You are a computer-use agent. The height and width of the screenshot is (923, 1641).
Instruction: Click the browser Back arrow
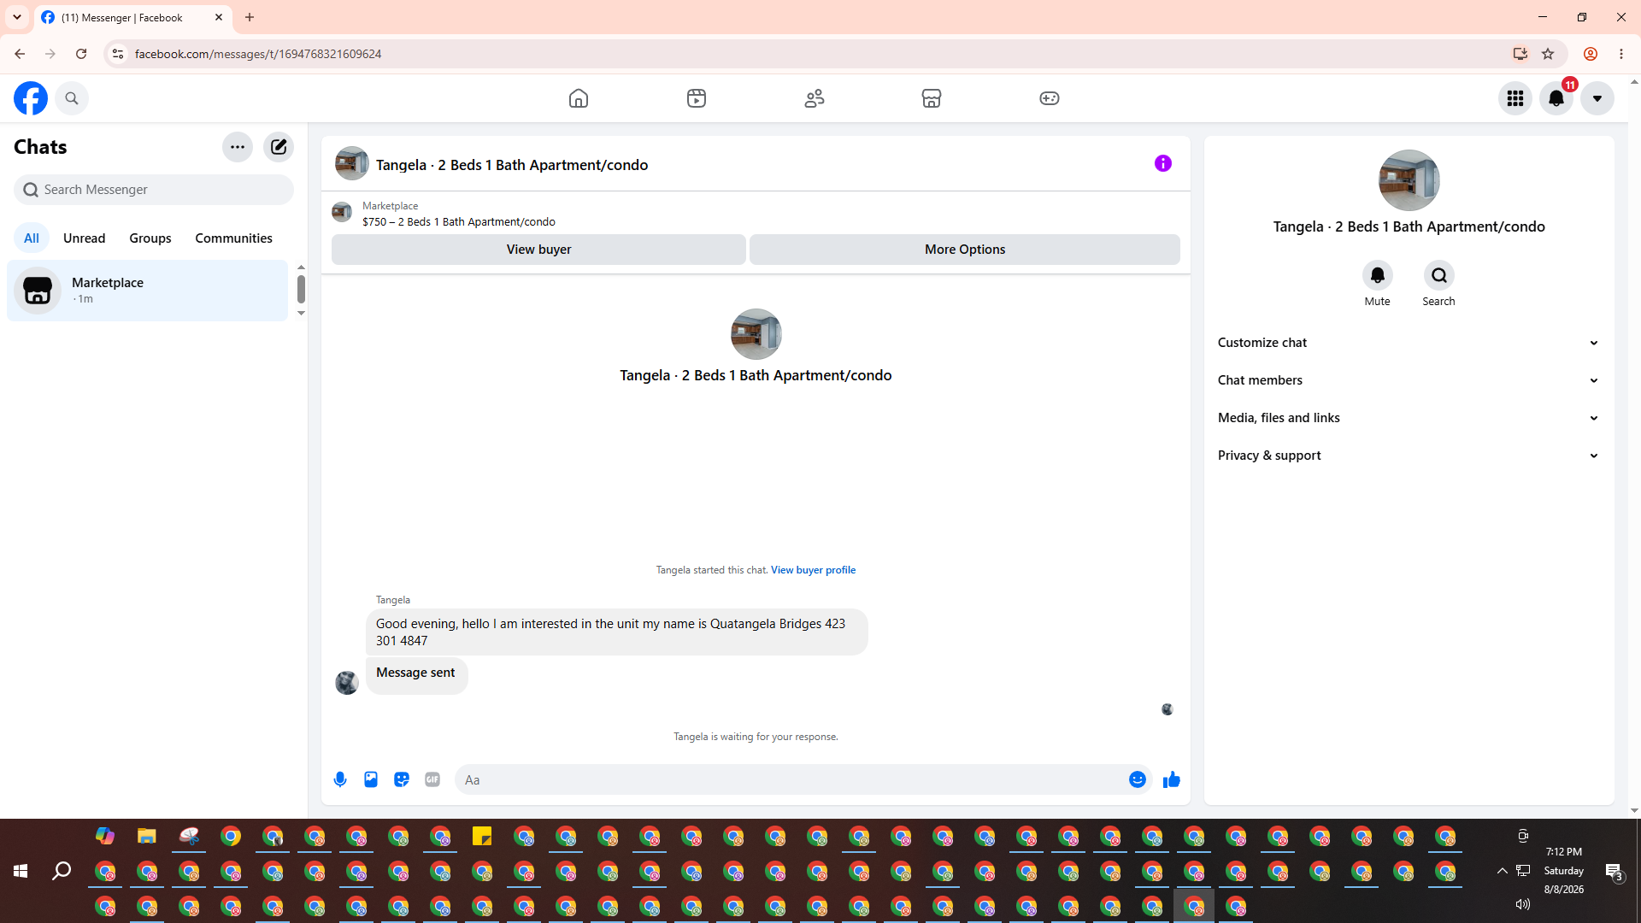point(20,54)
